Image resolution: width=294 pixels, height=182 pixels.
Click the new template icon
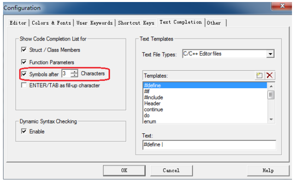click(x=259, y=75)
